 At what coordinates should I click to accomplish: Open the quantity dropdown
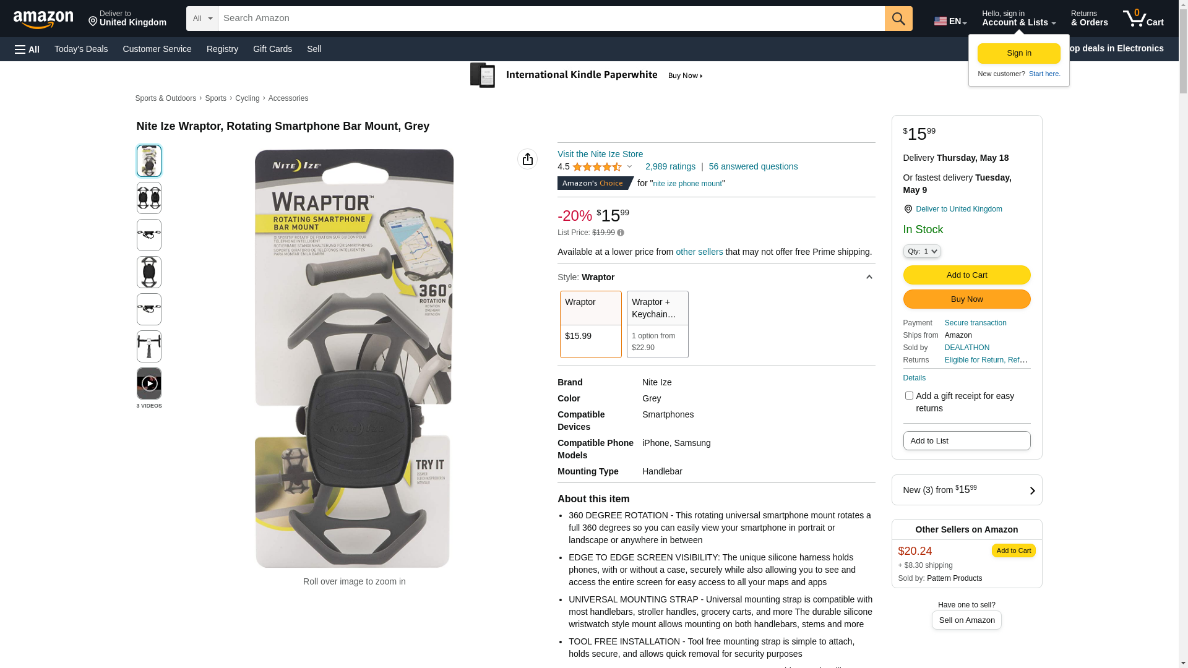click(922, 251)
